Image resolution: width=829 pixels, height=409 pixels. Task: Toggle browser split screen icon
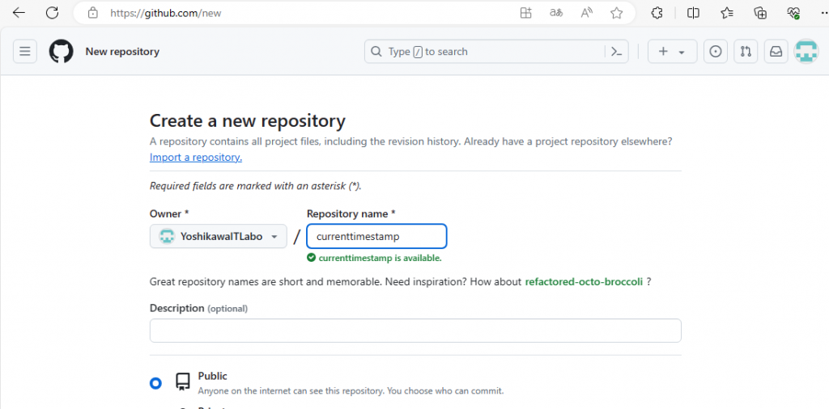click(x=693, y=13)
